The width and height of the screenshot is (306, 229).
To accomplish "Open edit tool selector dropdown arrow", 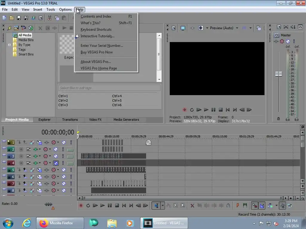I will [163, 205].
